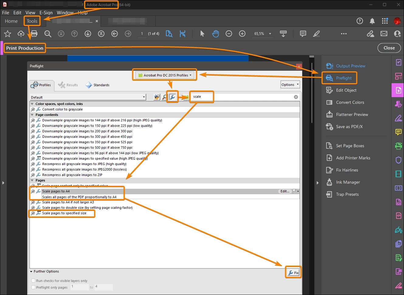
Task: Click the scale search input field
Action: (242, 97)
